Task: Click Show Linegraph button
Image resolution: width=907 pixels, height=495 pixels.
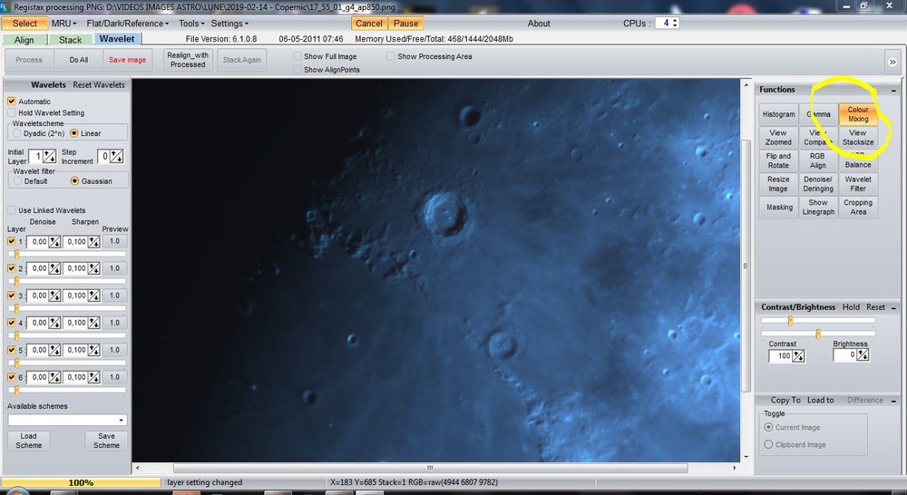Action: coord(818,207)
